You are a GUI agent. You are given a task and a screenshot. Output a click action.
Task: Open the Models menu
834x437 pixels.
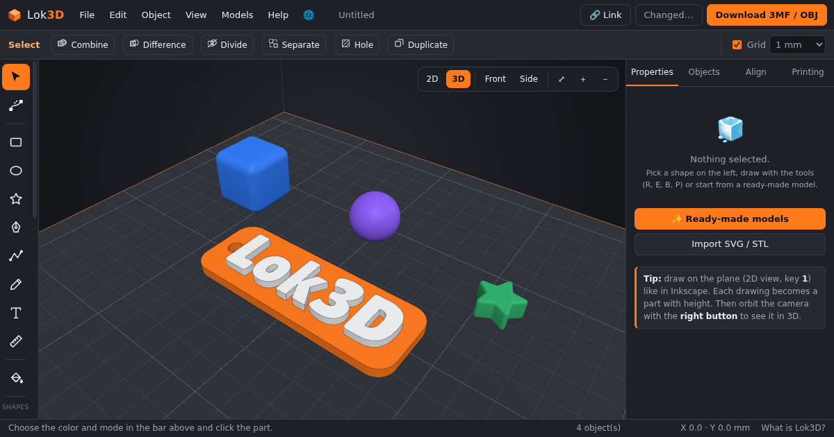[238, 15]
